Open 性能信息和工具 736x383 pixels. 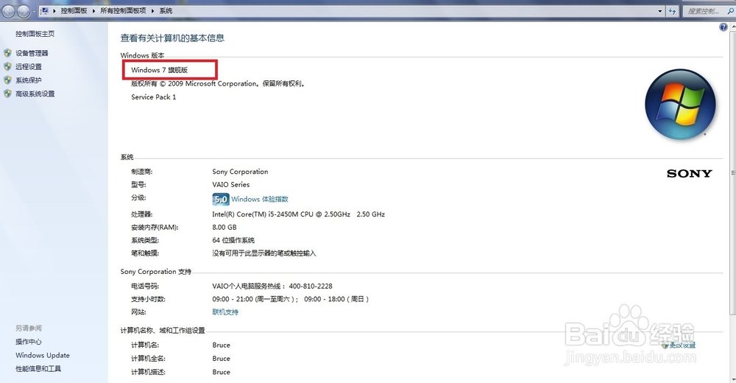click(38, 369)
